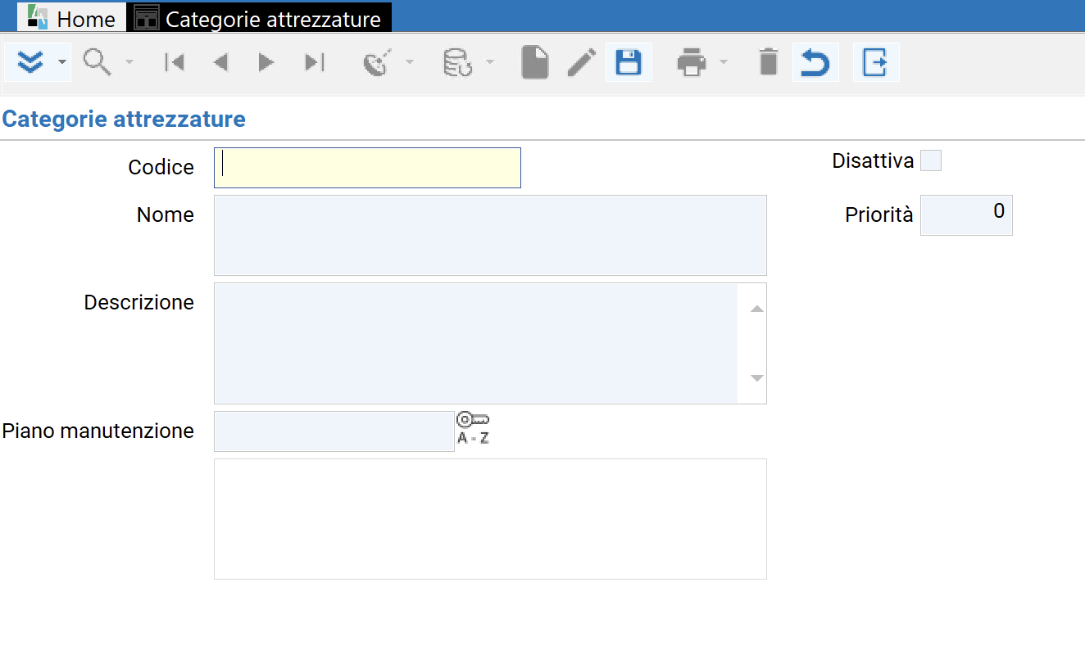Open dropdown arrow beside database icon
Screen dimensions: 1085x650
[490, 63]
